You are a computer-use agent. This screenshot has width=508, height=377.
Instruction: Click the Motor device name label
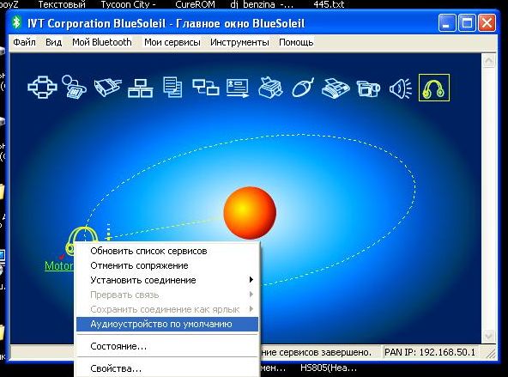pos(59,266)
